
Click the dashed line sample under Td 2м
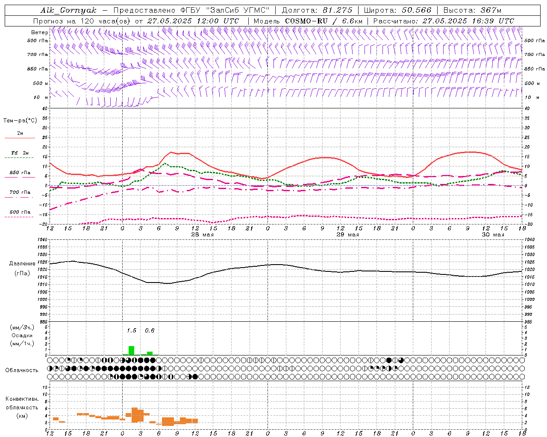coord(20,158)
